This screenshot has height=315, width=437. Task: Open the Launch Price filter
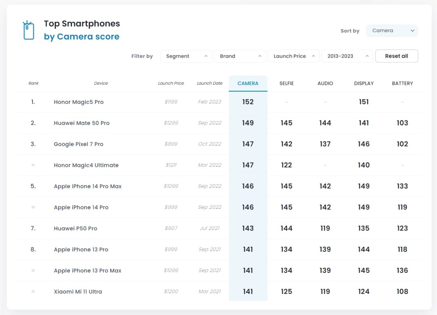(293, 56)
